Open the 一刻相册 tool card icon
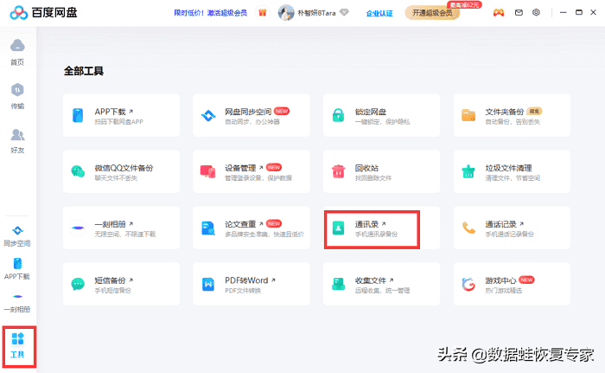Screen dimensions: 605x373 coord(78,228)
